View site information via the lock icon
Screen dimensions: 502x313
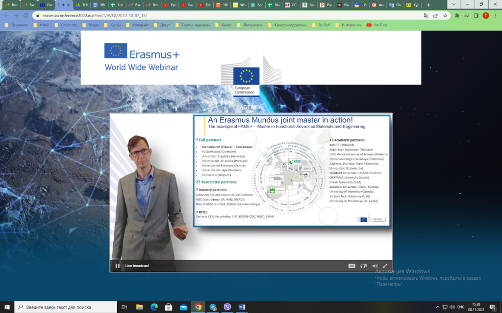point(37,15)
